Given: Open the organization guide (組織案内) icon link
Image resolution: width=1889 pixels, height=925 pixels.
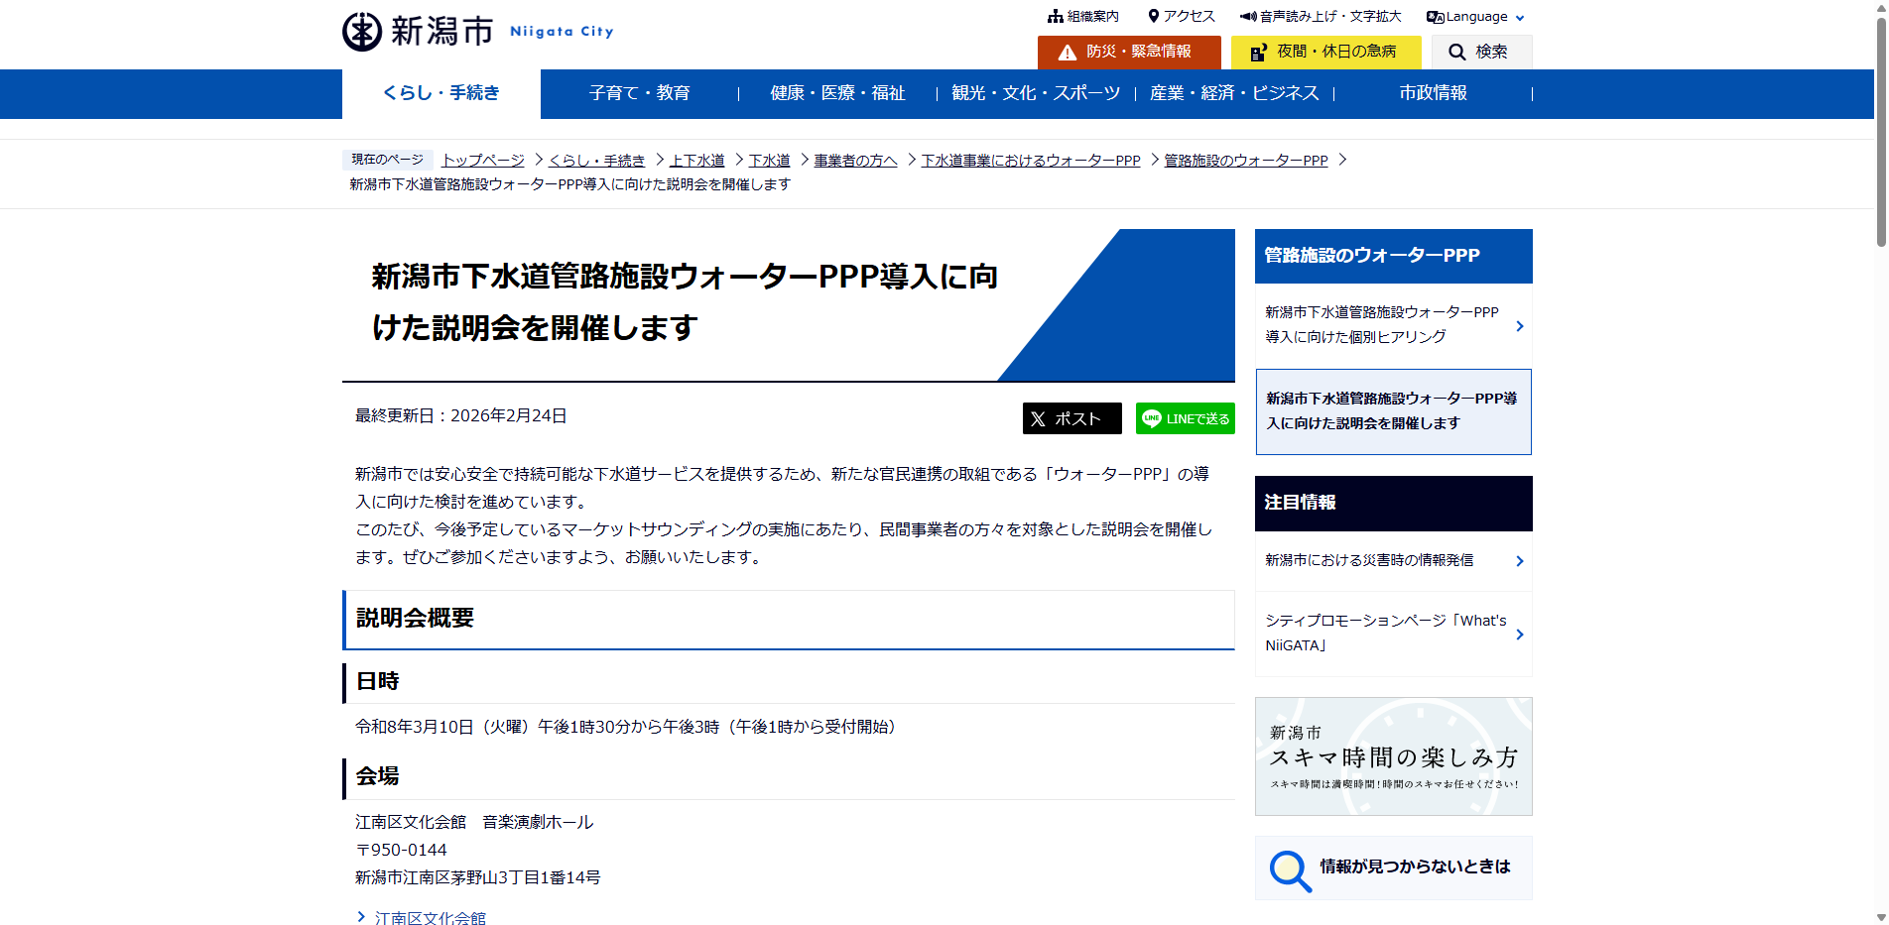Looking at the screenshot, I should click(1055, 17).
